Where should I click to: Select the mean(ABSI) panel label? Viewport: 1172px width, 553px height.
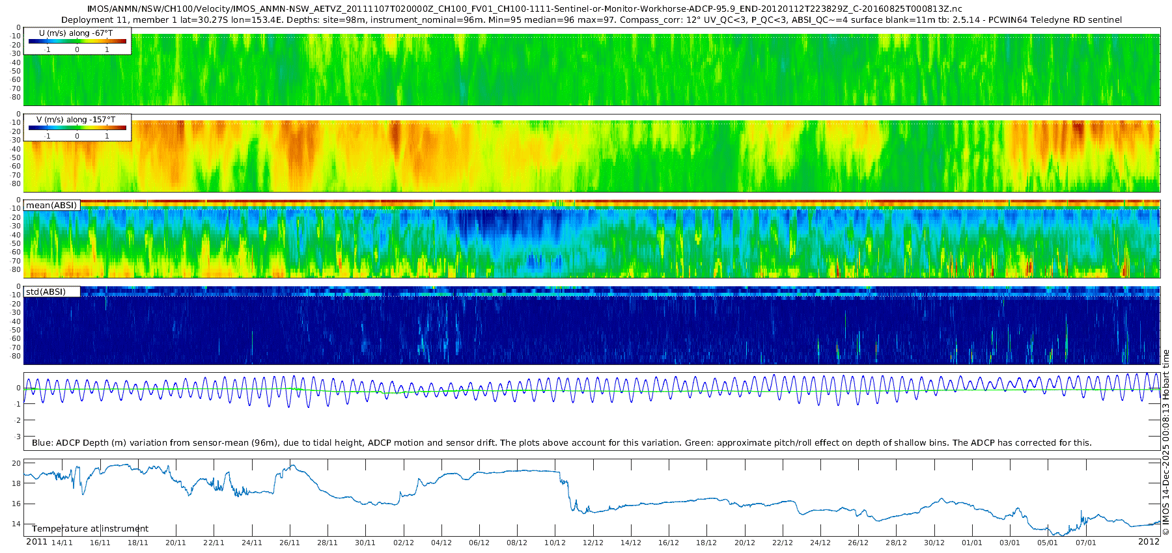[x=52, y=205]
